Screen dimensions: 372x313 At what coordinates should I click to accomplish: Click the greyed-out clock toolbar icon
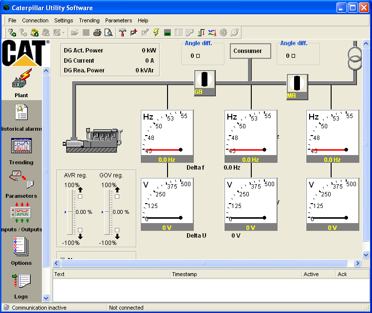pyautogui.click(x=235, y=33)
